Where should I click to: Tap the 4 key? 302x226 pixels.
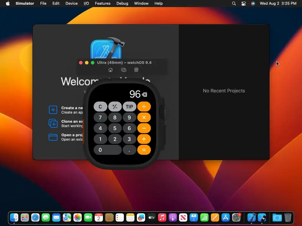(100, 128)
